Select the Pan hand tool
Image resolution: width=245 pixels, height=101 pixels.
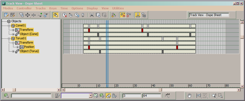pyautogui.click(x=189, y=96)
